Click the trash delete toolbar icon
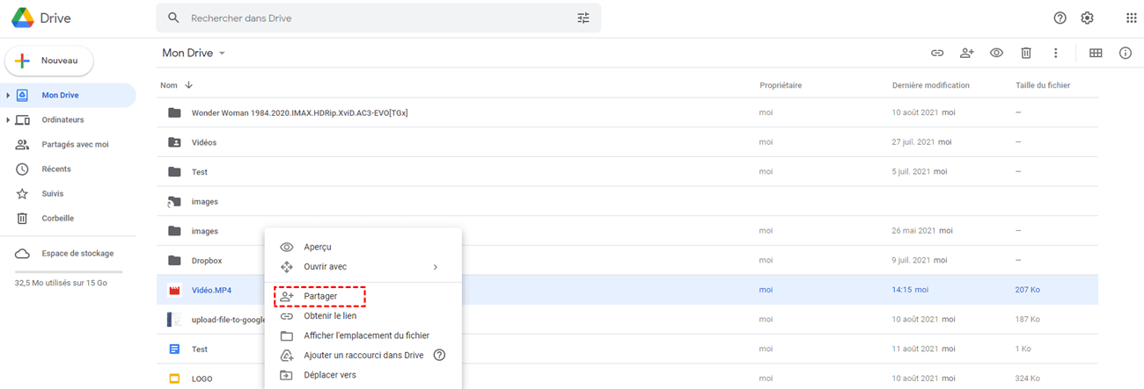Image resolution: width=1144 pixels, height=389 pixels. coord(1026,53)
